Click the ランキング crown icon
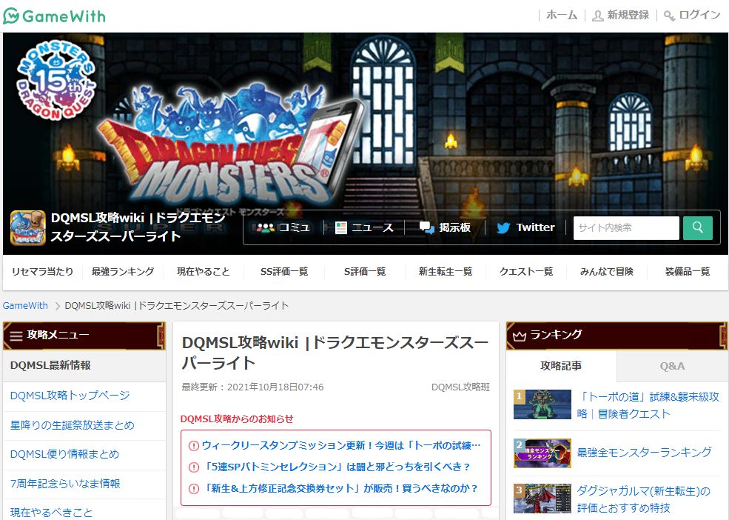This screenshot has height=520, width=729. [x=519, y=336]
